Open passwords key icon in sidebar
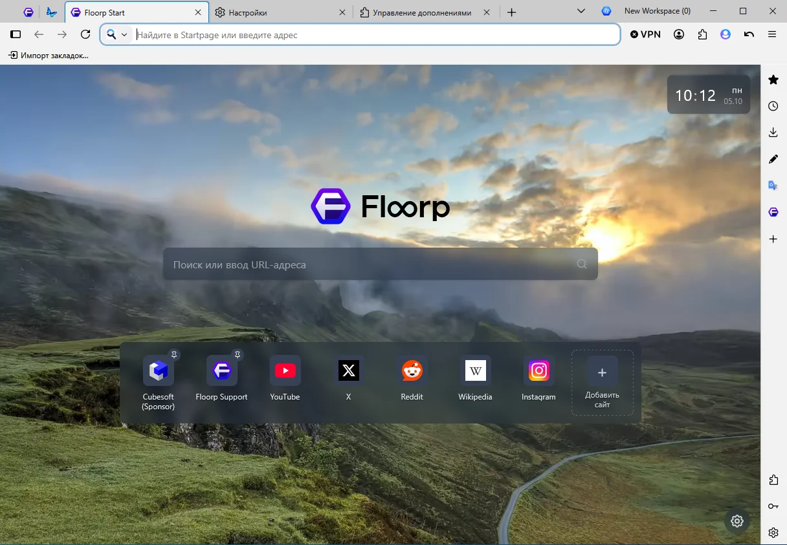The width and height of the screenshot is (787, 545). pyautogui.click(x=773, y=506)
